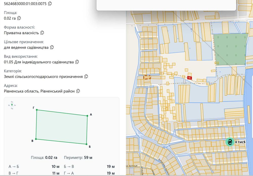Copy the 01.05 Для індивідуального садівництва value
The width and height of the screenshot is (253, 176).
point(77,62)
